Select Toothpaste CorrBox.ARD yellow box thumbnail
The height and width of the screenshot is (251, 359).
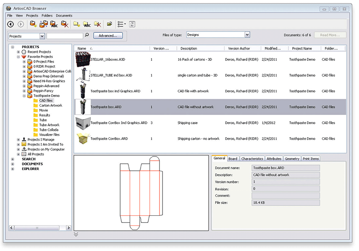[83, 139]
